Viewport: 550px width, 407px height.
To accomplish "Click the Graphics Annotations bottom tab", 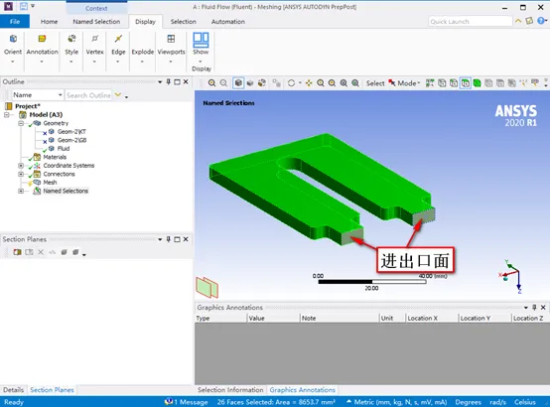I will [x=303, y=390].
